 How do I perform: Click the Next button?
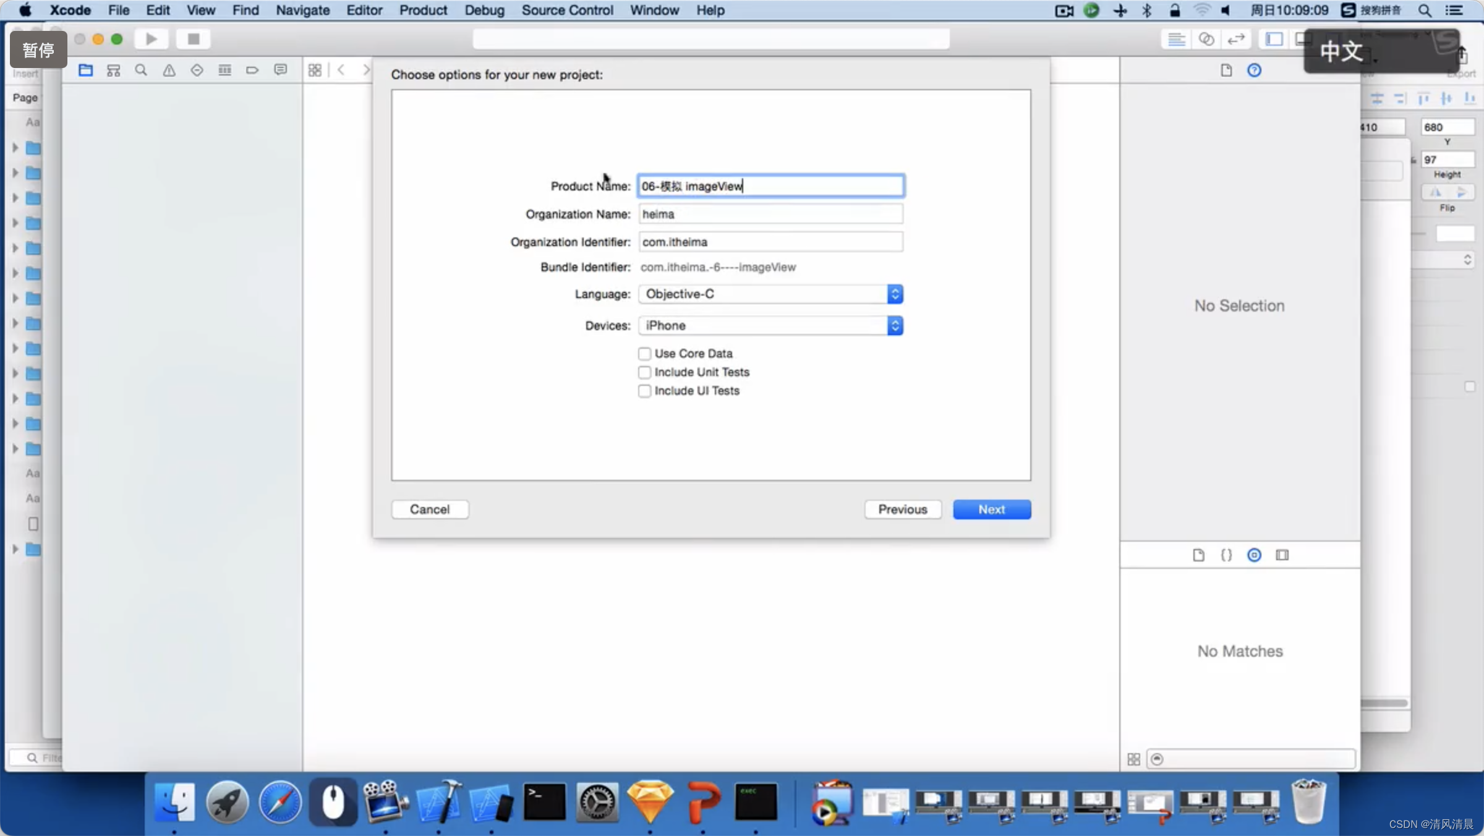click(991, 509)
